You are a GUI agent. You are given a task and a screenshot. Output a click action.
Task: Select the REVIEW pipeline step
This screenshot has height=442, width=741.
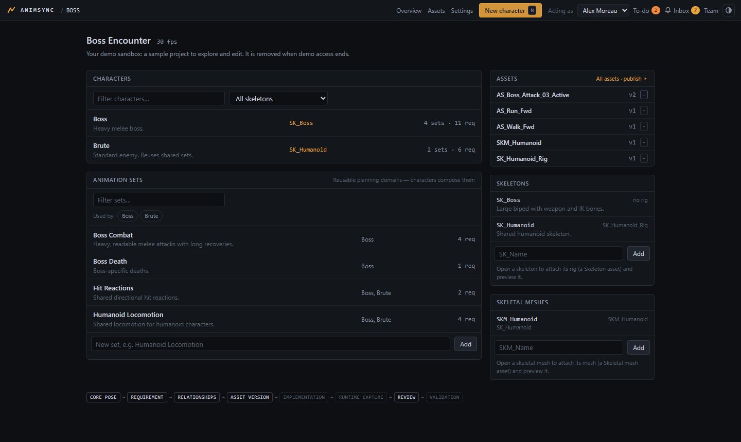(407, 397)
